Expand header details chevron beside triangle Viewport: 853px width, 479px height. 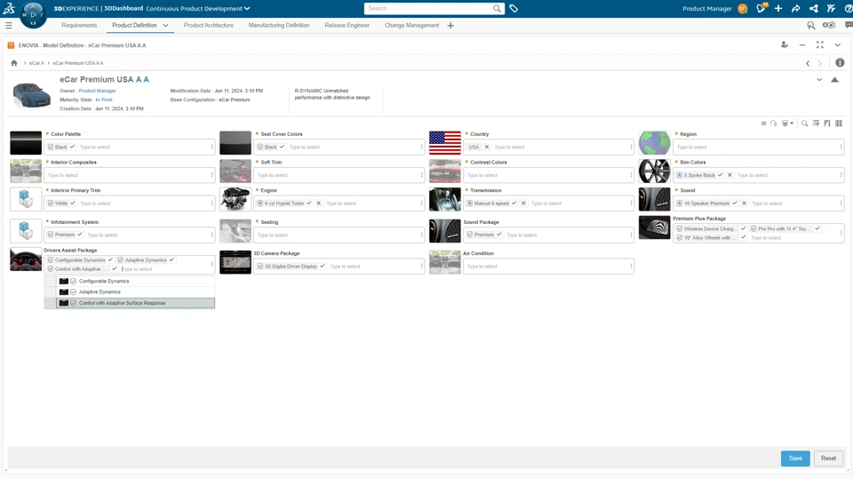coord(819,80)
